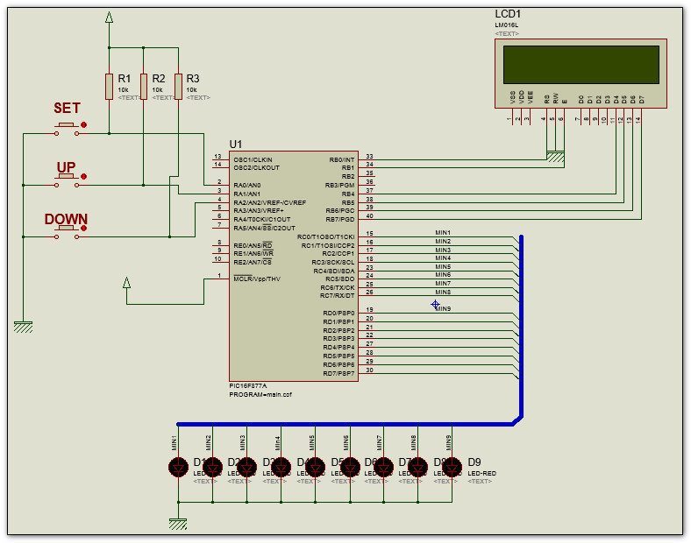
Task: Select the PIC16F877A microcontroller U1 body
Action: (x=294, y=266)
